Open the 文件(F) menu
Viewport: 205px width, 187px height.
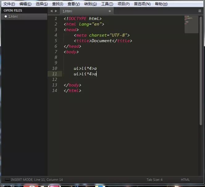[x=9, y=4]
